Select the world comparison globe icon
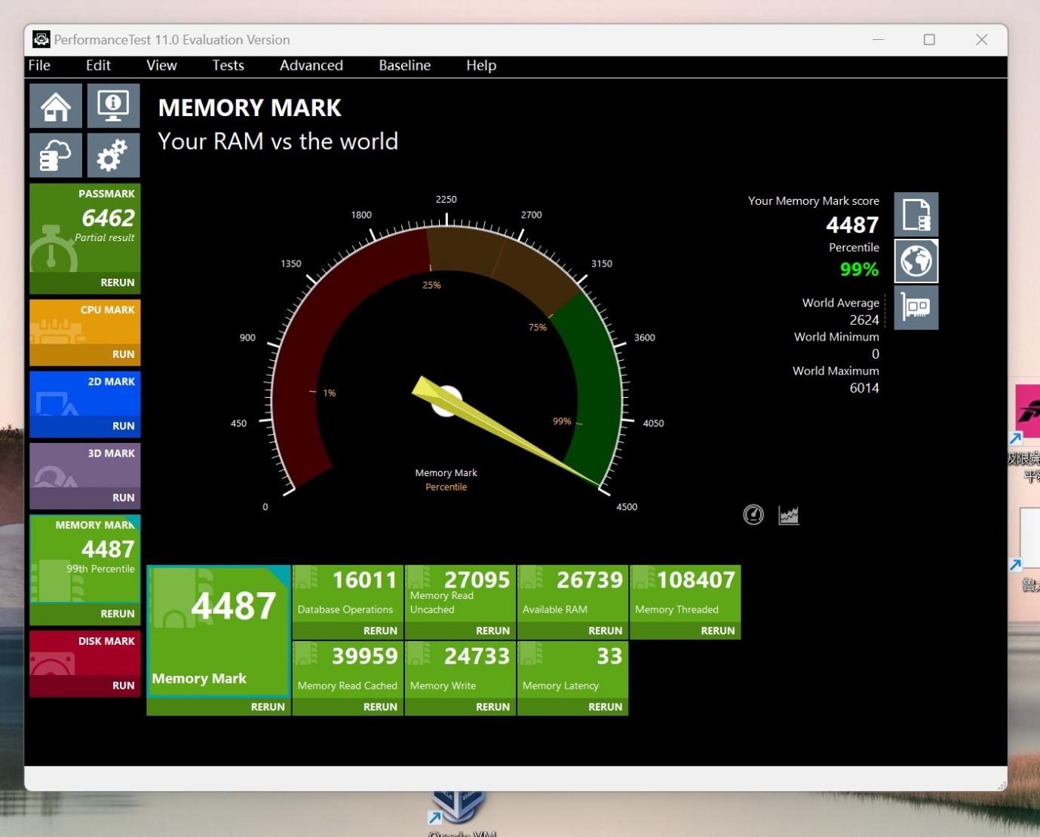1040x837 pixels. (916, 261)
